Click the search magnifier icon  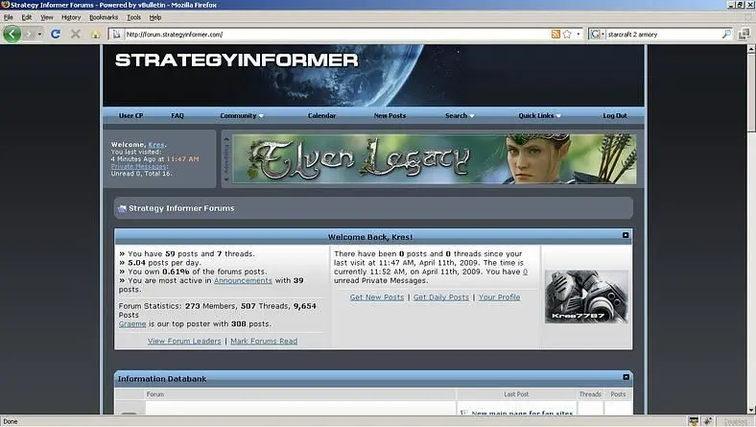[x=726, y=35]
